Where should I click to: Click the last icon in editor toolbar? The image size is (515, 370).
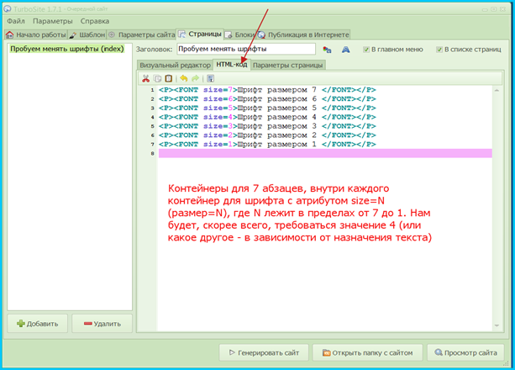(211, 78)
